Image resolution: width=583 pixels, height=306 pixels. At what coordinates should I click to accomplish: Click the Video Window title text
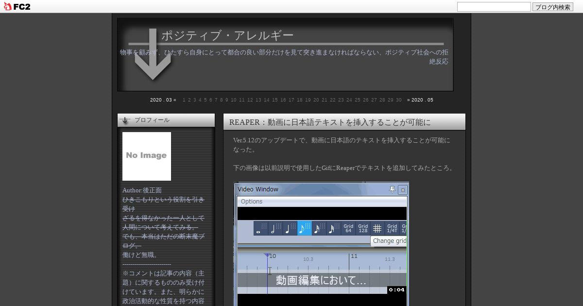(x=258, y=189)
